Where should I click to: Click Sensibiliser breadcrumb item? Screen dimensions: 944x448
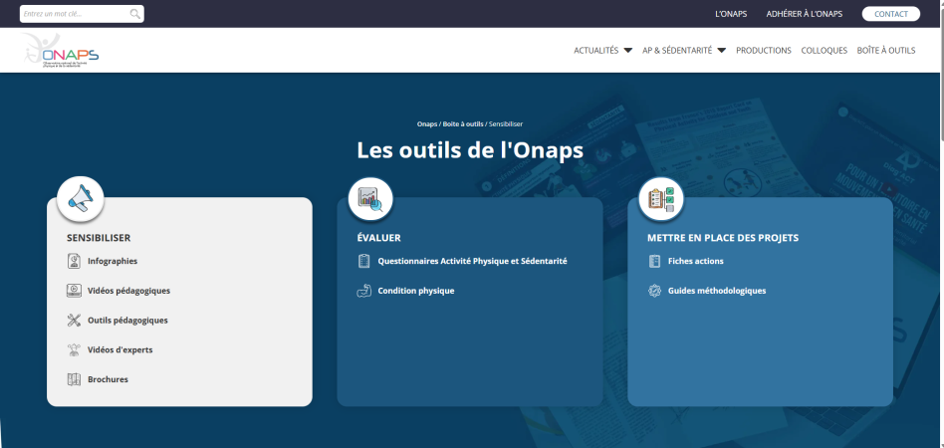tap(506, 124)
